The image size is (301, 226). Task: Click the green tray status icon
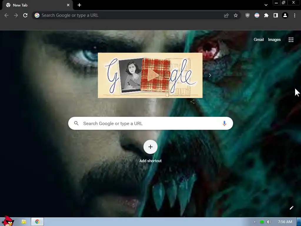coord(262,222)
